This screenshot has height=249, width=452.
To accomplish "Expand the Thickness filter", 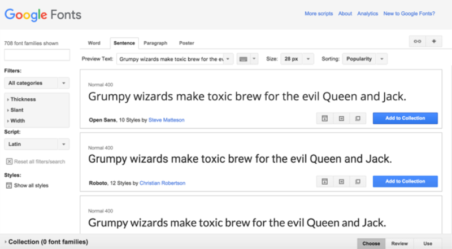I will (21, 99).
